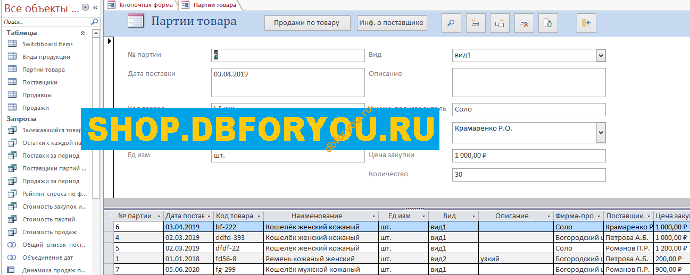Open Стоимость продаж query
Image resolution: width=690 pixels, height=275 pixels.
(x=49, y=232)
